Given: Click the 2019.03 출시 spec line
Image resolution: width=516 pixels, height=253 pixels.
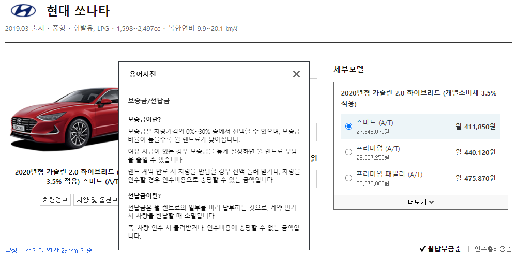Looking at the screenshot, I should pyautogui.click(x=121, y=28).
